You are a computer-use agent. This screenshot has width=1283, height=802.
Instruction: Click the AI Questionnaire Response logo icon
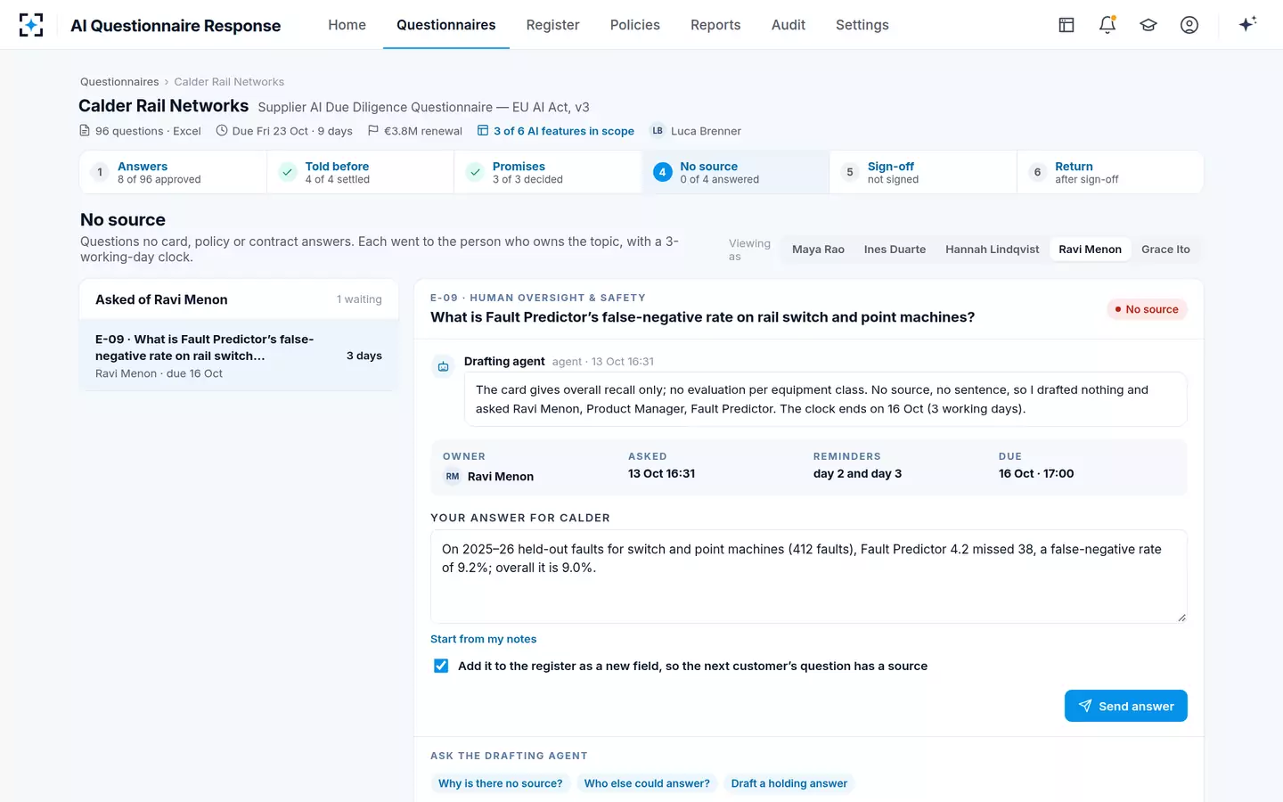click(x=31, y=25)
